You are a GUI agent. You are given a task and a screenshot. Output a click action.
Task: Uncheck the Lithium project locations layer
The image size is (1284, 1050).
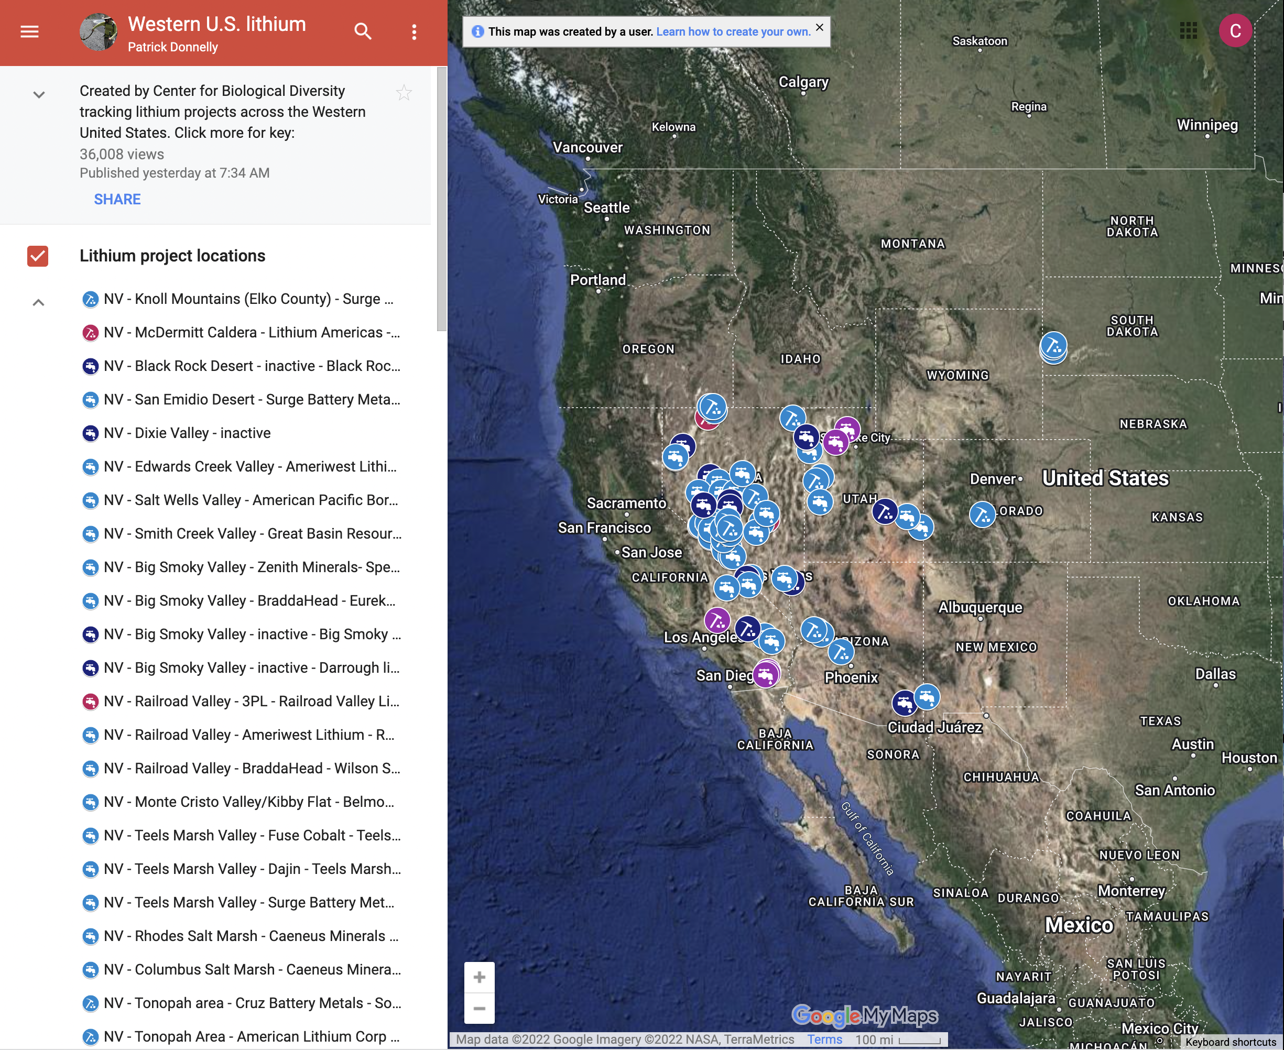pos(38,256)
